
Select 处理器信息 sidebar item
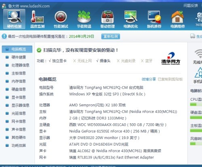17,65
